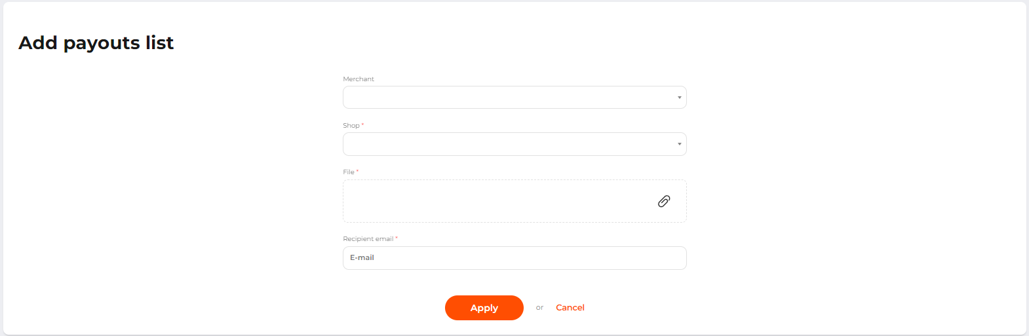Click the File field label
This screenshot has height=336, width=1029.
point(349,172)
